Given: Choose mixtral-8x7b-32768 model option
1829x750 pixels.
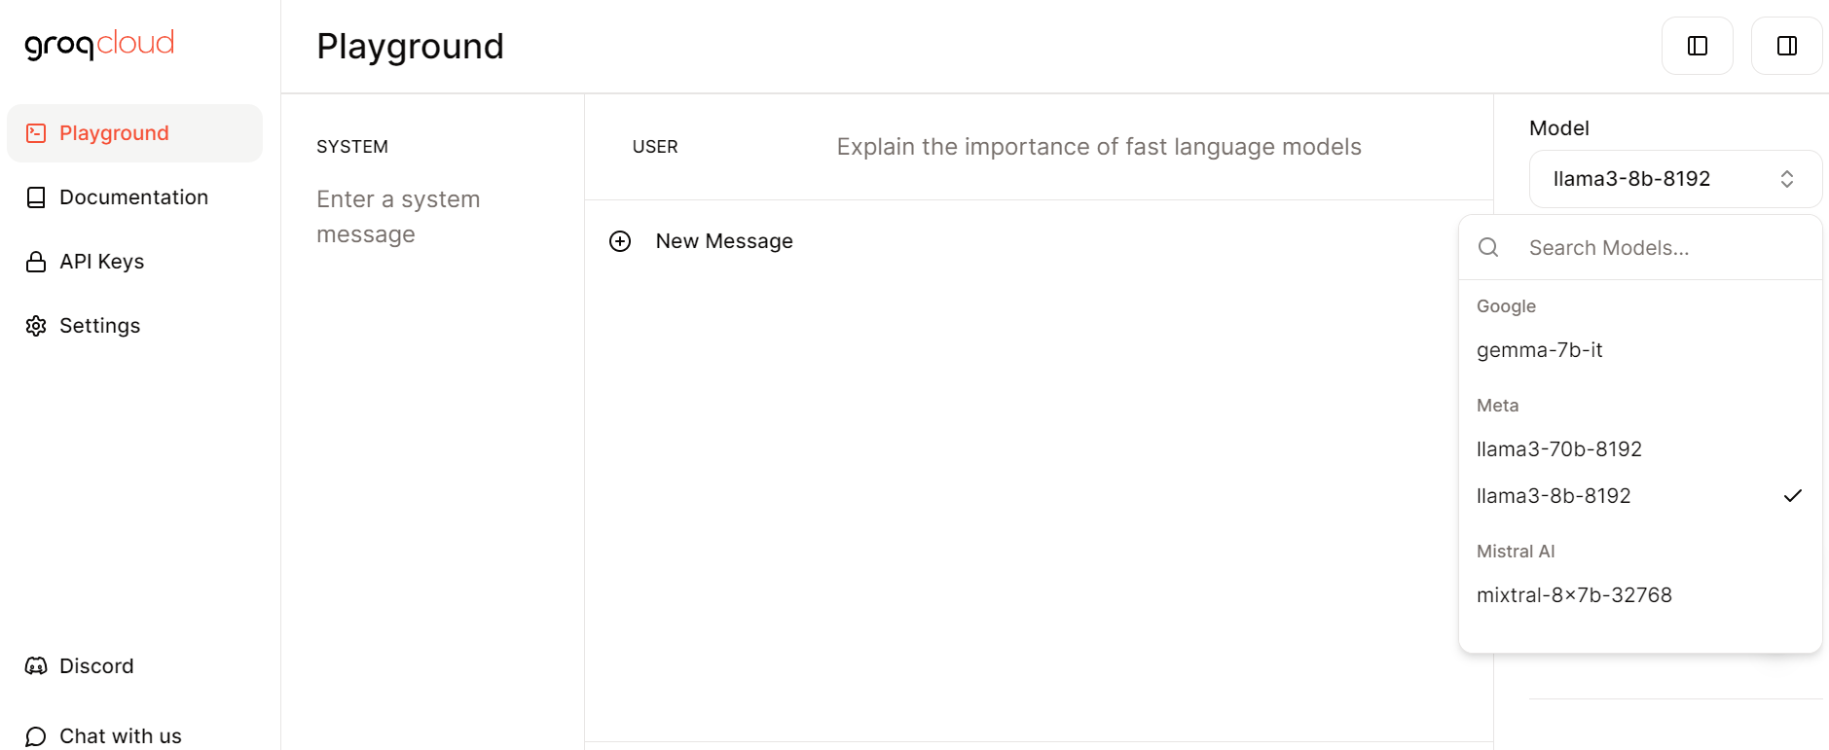Looking at the screenshot, I should coord(1574,595).
